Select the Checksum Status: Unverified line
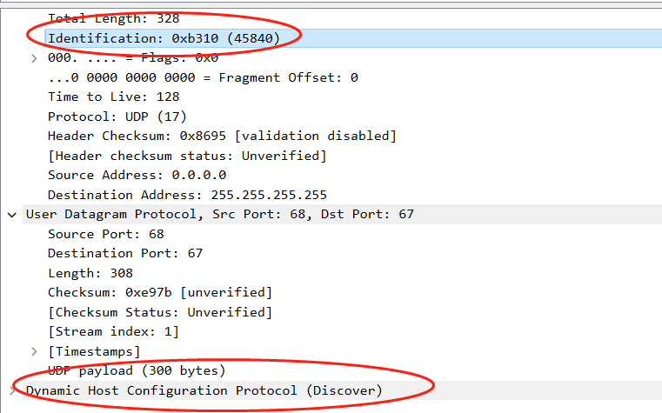Screen dimensions: 662x413 (159, 312)
